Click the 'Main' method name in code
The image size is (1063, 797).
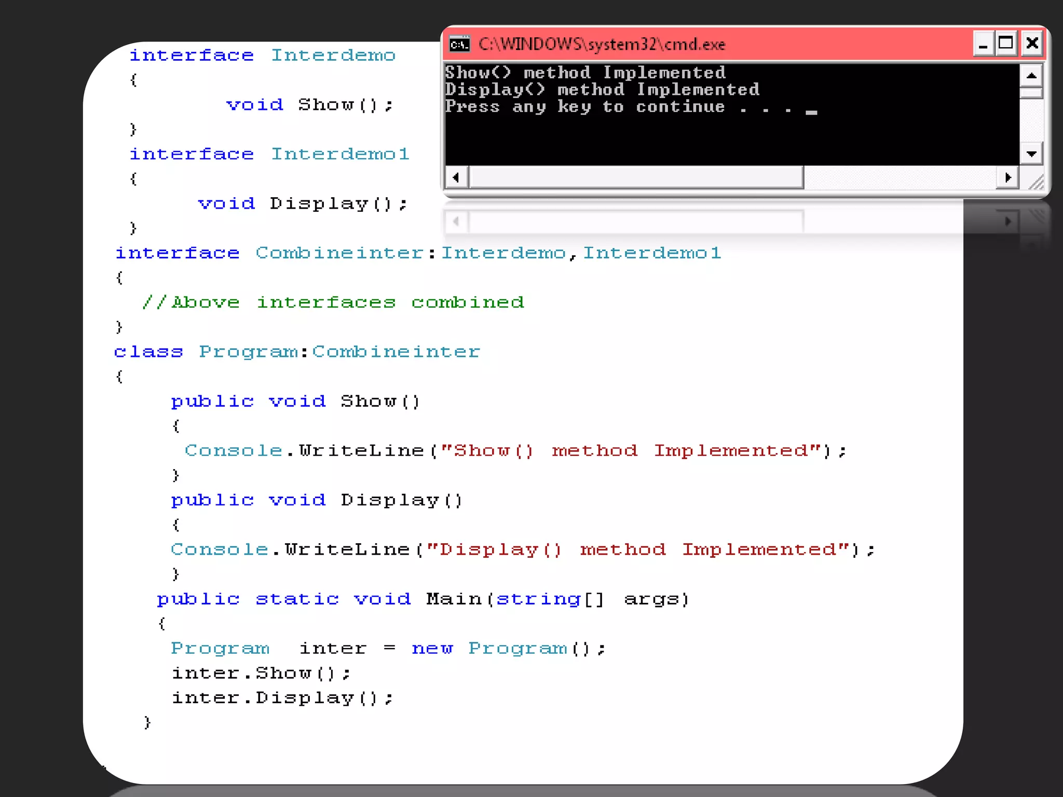(x=453, y=599)
